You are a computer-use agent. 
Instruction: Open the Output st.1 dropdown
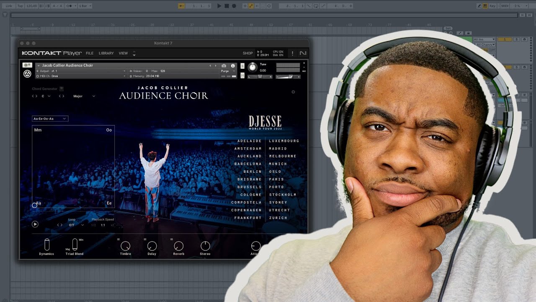[81, 71]
